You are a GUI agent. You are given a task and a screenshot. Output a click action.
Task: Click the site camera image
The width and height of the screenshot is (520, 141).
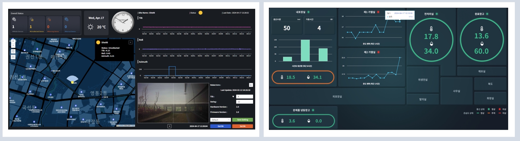pos(173,103)
